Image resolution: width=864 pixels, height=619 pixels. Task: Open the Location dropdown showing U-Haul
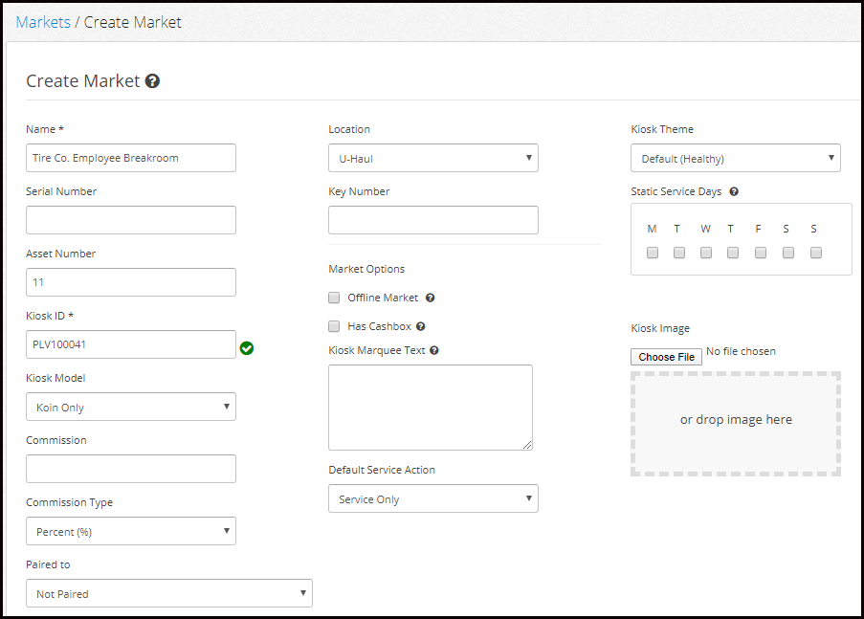(433, 158)
